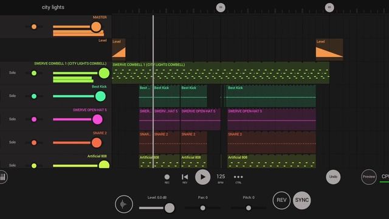Start playback with the play button
The width and height of the screenshot is (389, 219).
202,177
